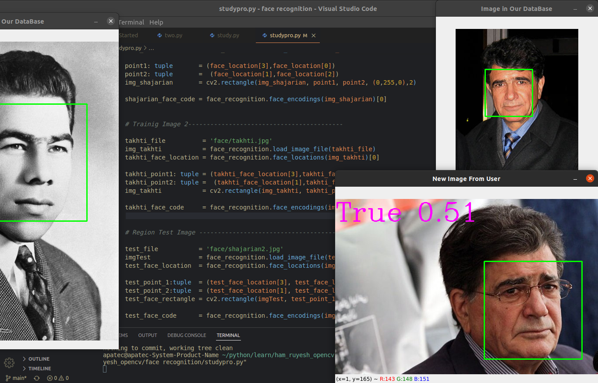598x383 pixels.
Task: Open the Help menu
Action: (x=156, y=22)
